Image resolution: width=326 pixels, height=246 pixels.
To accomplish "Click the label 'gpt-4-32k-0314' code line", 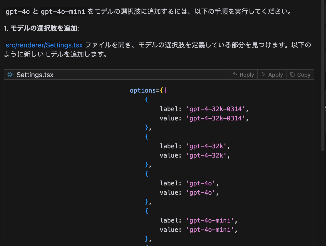I will 204,109.
